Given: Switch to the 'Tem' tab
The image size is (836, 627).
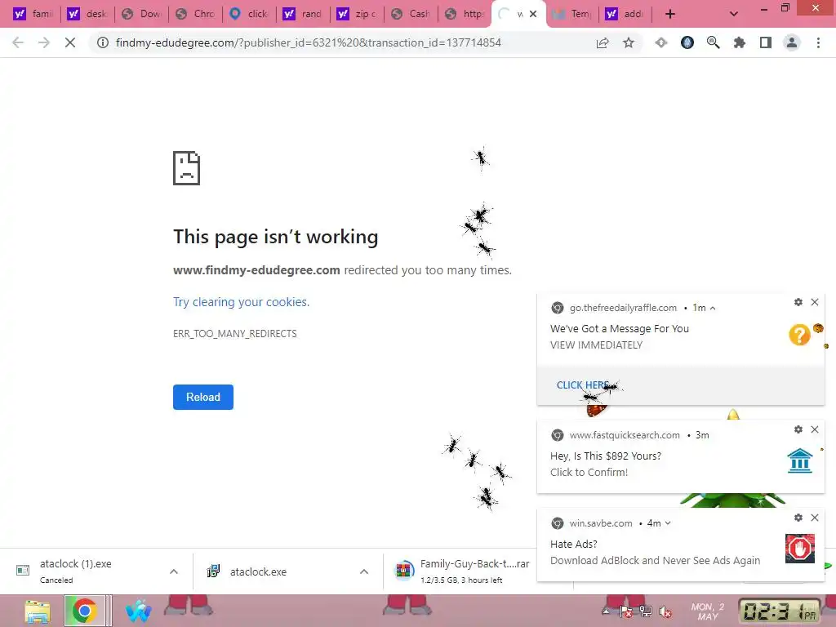Looking at the screenshot, I should [x=572, y=14].
